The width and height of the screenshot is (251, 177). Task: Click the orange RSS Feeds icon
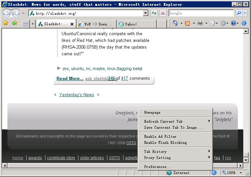click(x=187, y=23)
